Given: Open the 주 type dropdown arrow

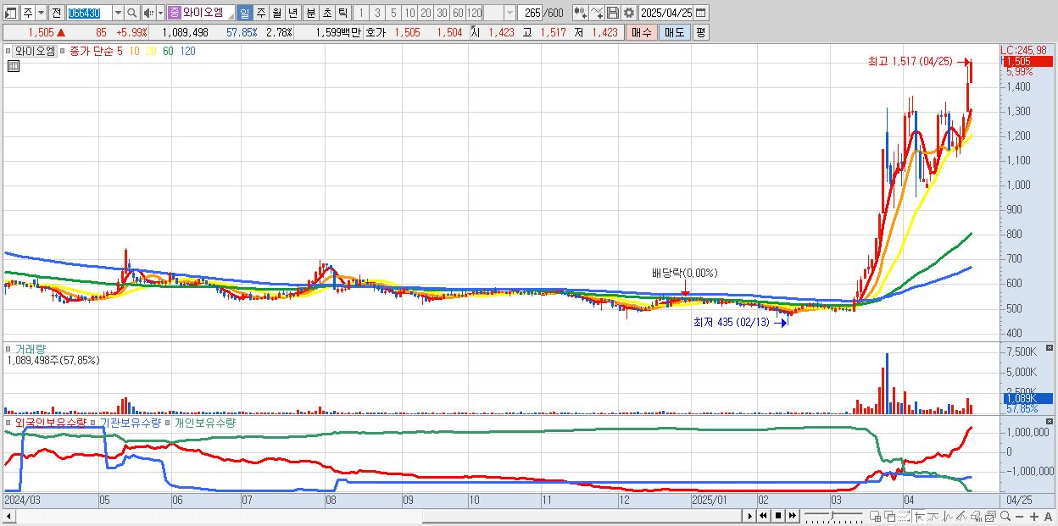Looking at the screenshot, I should [x=41, y=13].
